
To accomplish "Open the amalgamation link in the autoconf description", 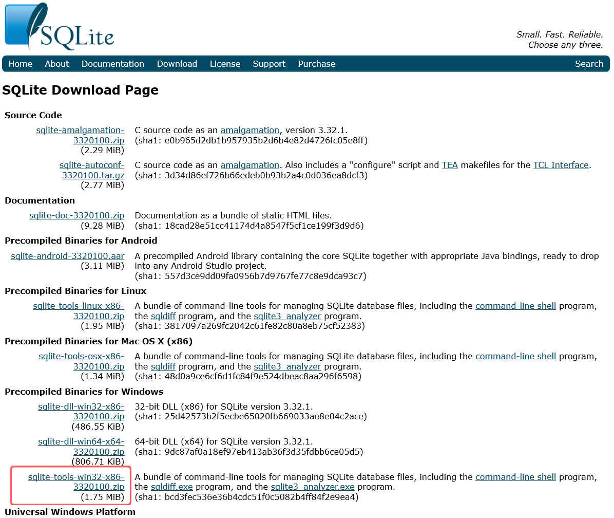I will click(x=250, y=165).
